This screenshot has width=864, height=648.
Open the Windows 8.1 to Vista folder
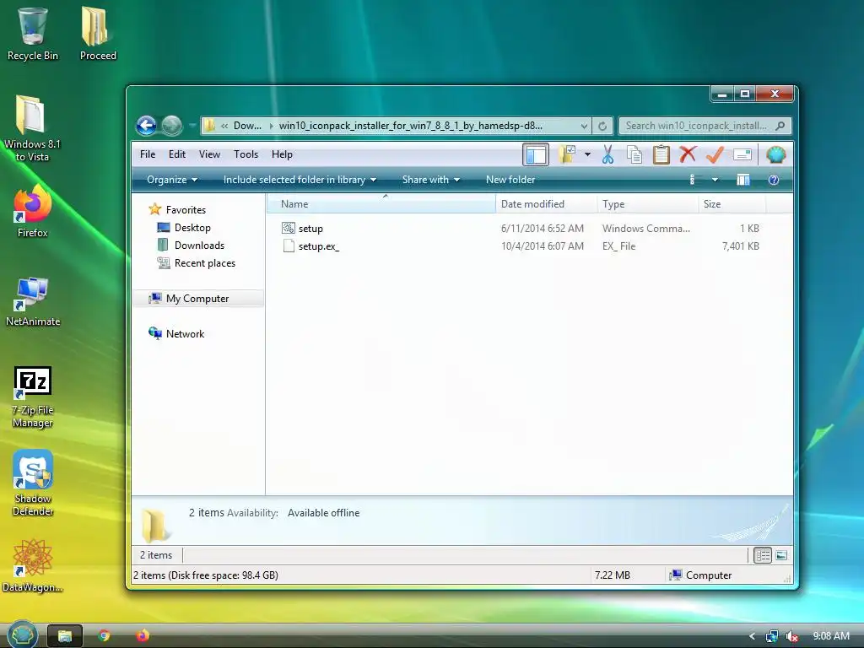click(x=32, y=128)
